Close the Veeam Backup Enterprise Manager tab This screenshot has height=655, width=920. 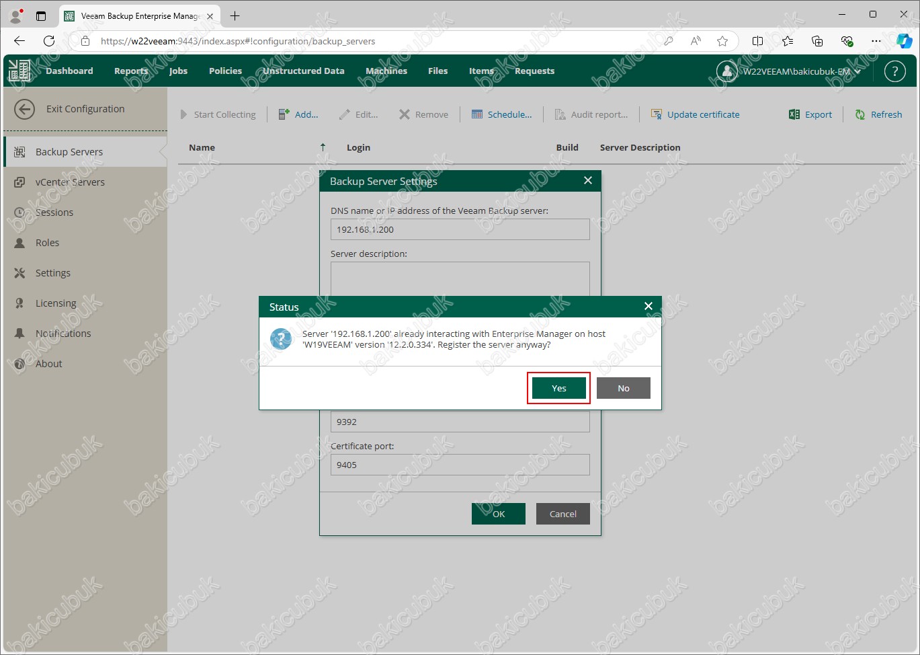pyautogui.click(x=210, y=15)
